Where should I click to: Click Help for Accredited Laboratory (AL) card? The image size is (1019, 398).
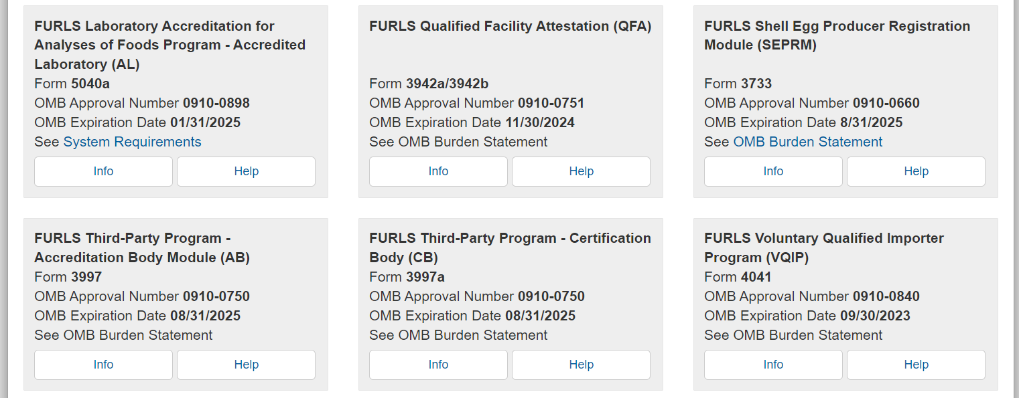coord(246,171)
